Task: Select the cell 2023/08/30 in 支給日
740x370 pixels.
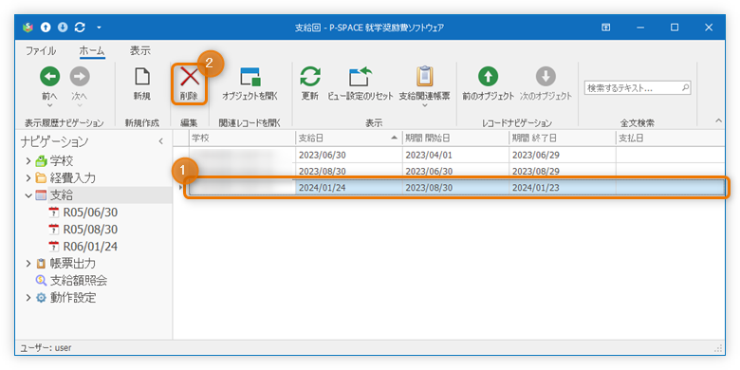Action: pyautogui.click(x=349, y=171)
